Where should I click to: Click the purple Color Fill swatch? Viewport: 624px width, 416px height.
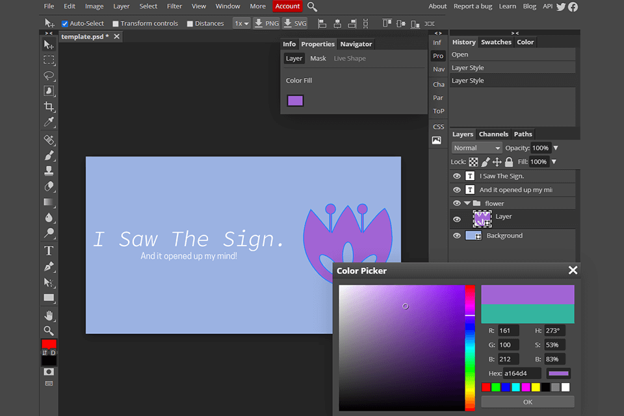pyautogui.click(x=295, y=101)
